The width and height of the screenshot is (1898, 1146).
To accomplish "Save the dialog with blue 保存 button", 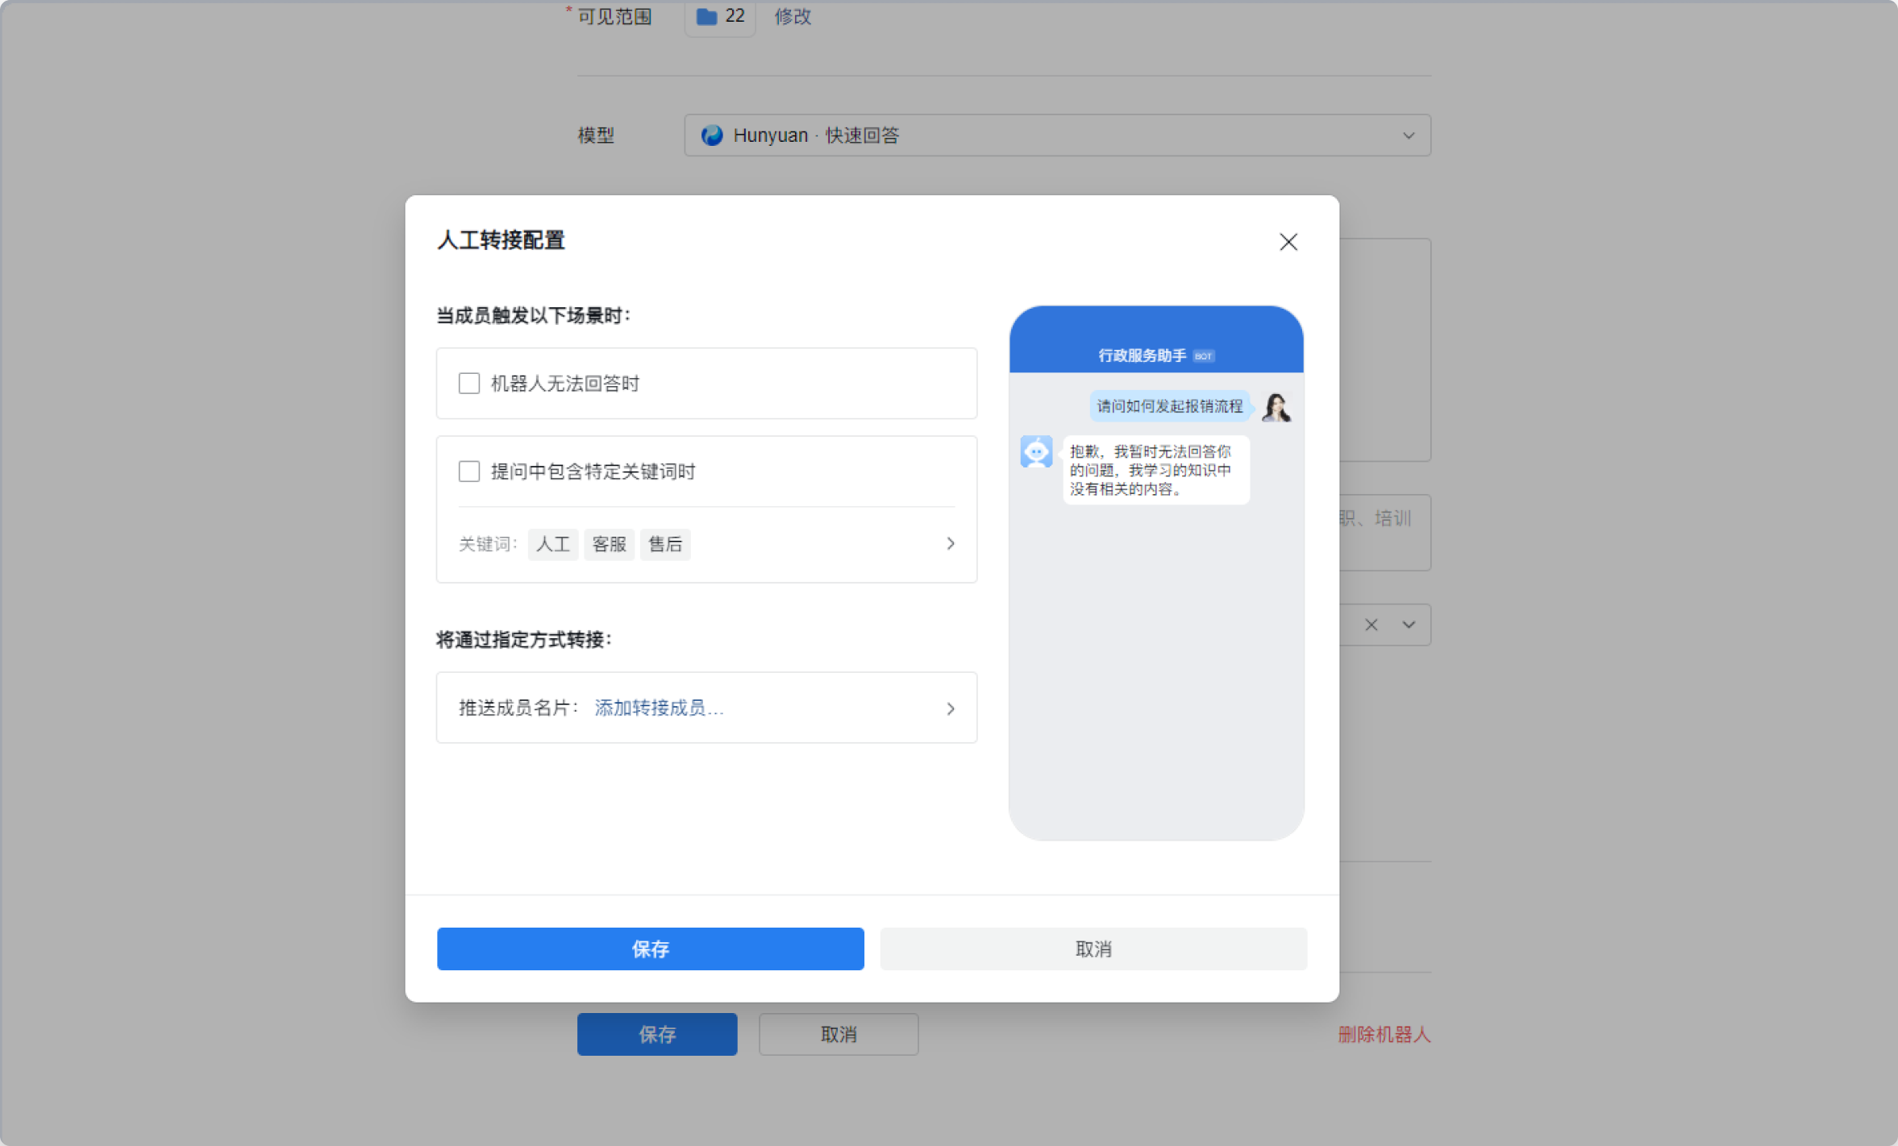I will click(x=650, y=949).
